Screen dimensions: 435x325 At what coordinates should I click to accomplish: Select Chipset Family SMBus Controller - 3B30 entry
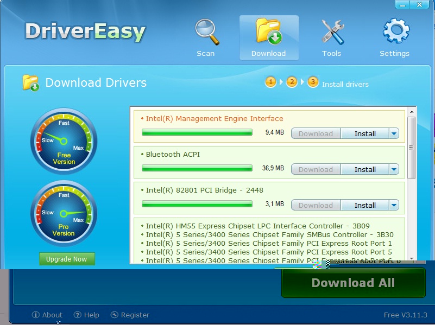pyautogui.click(x=270, y=235)
